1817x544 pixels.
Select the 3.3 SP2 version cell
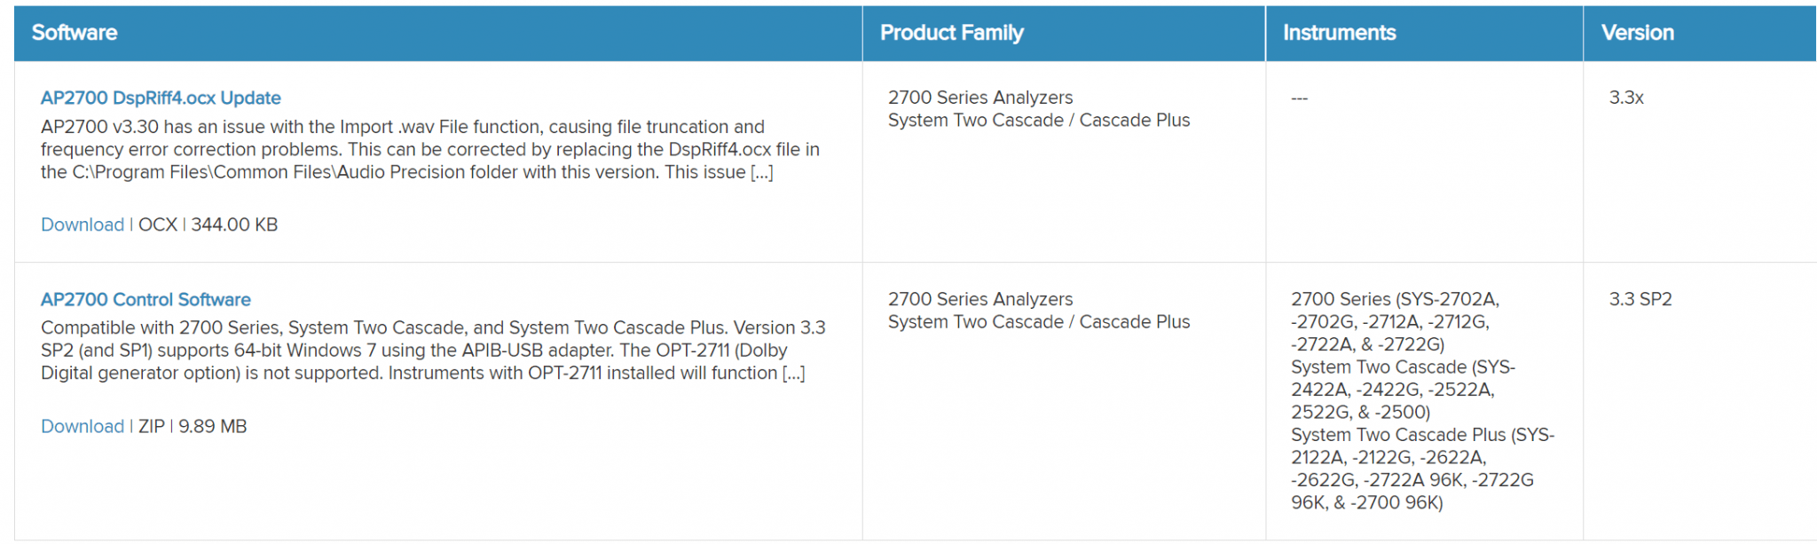(1640, 299)
